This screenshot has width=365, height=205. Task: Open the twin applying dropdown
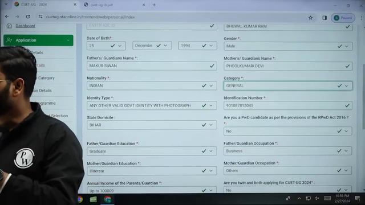tap(288, 190)
